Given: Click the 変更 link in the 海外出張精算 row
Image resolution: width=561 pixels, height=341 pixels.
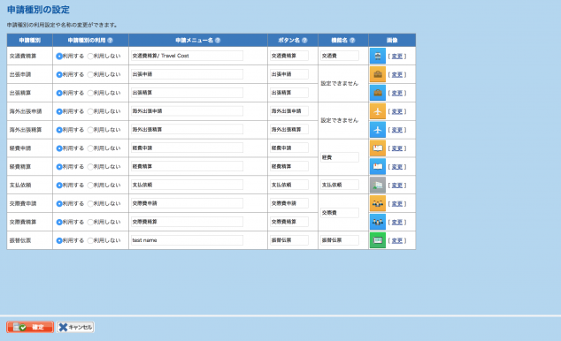Looking at the screenshot, I should tap(396, 130).
